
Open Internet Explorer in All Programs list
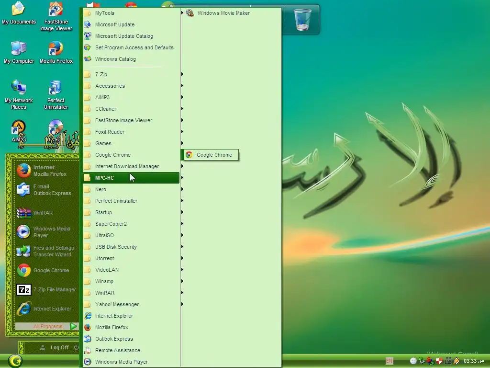point(131,316)
